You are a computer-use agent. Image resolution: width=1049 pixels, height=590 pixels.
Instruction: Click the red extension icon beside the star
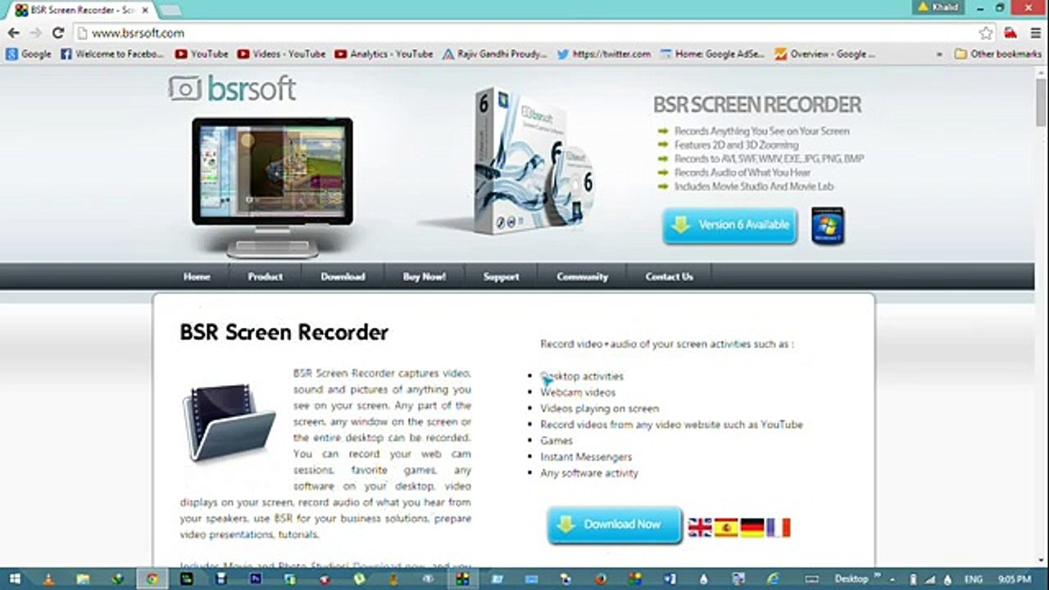[x=1010, y=33]
